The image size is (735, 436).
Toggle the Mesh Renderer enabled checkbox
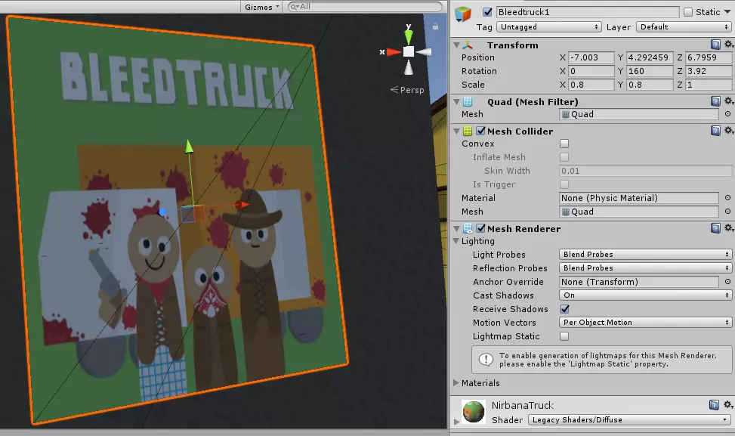click(481, 228)
